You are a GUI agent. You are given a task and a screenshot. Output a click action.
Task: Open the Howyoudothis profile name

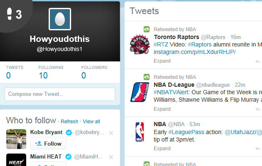click(x=59, y=39)
